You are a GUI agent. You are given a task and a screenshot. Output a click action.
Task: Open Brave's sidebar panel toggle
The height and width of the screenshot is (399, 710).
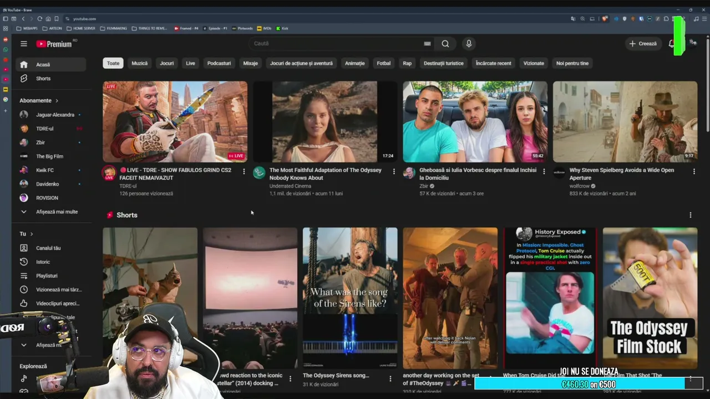click(x=6, y=19)
